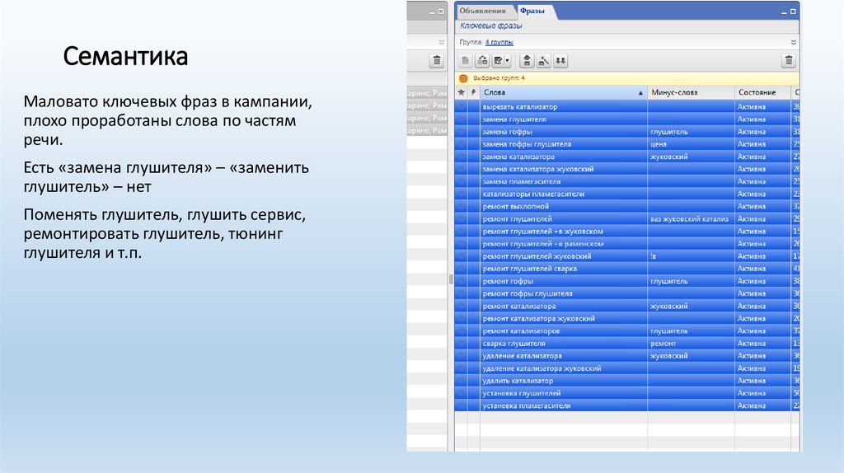Click Активна status in вырезать катализатор row
Screen dimensions: 844x473
[752, 106]
